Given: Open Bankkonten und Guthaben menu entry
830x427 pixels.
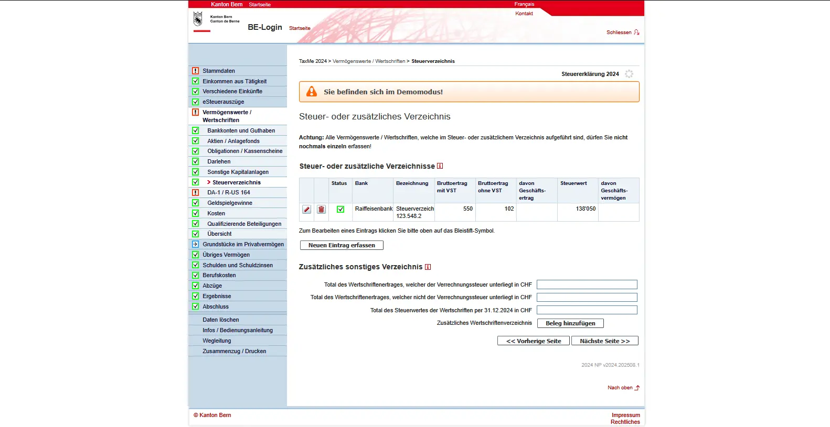Looking at the screenshot, I should [241, 130].
